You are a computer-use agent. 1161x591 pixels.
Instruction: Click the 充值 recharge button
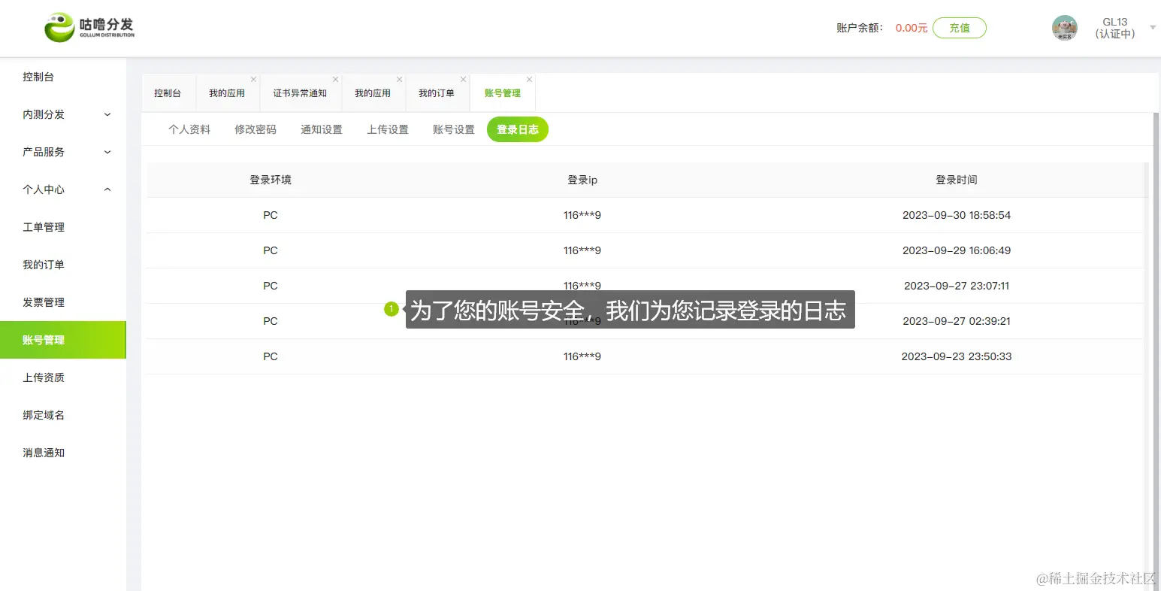click(960, 27)
